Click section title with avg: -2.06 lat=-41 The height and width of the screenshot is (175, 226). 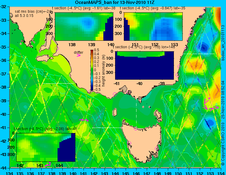point(45,129)
